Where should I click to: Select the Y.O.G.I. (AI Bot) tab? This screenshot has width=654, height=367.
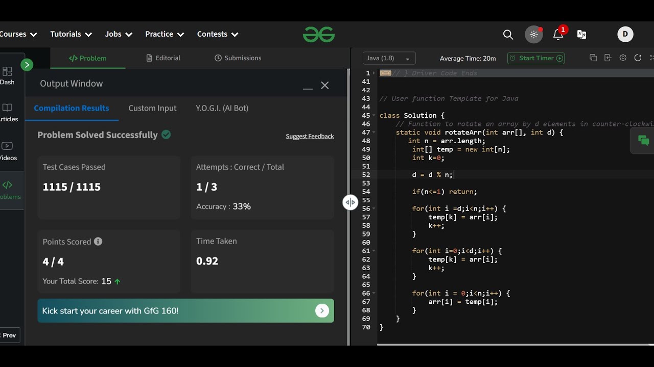222,108
